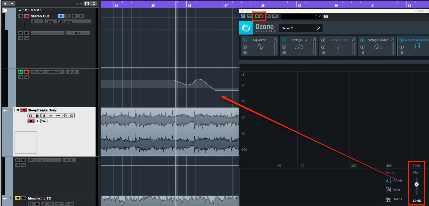Select the Vintage EQ module
Image resolution: width=429 pixels, height=206 pixels.
point(299,46)
